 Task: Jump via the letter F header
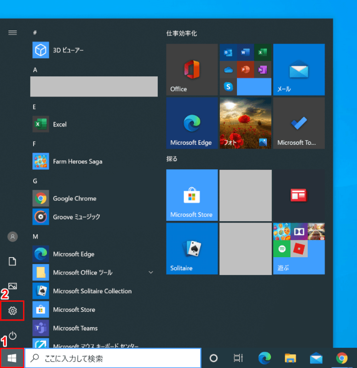(34, 144)
